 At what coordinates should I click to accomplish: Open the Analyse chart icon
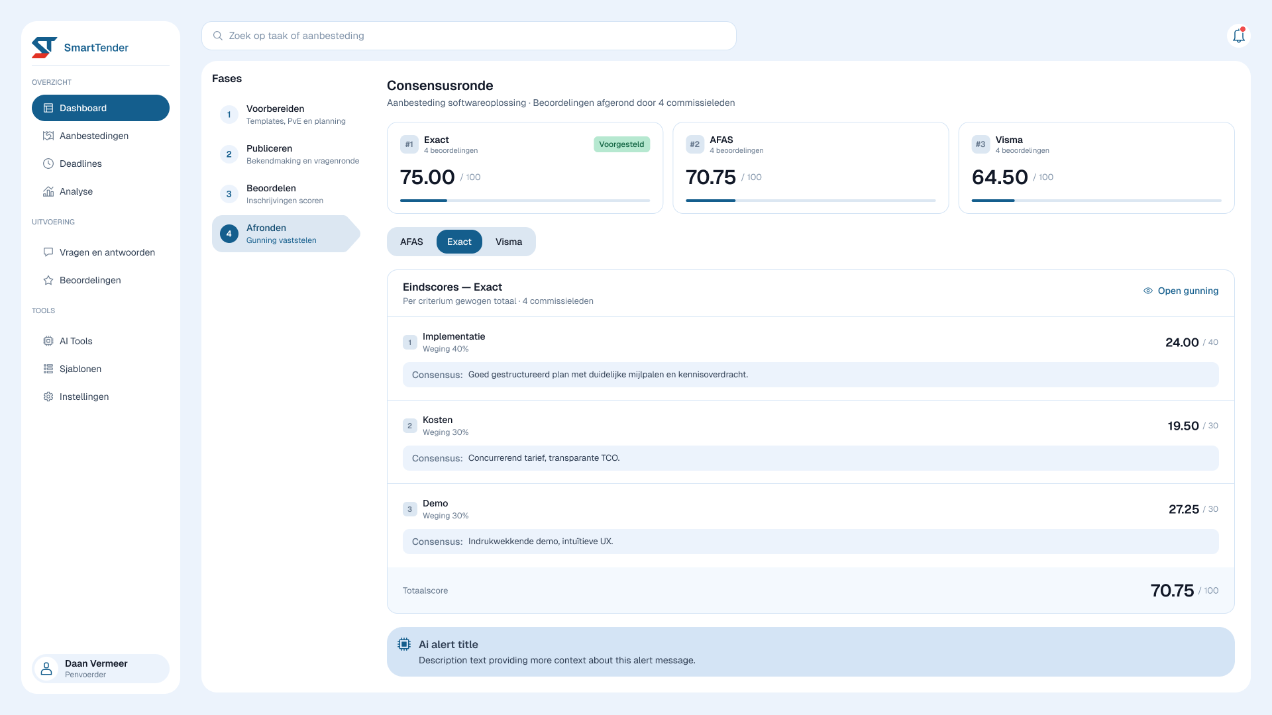pos(48,191)
